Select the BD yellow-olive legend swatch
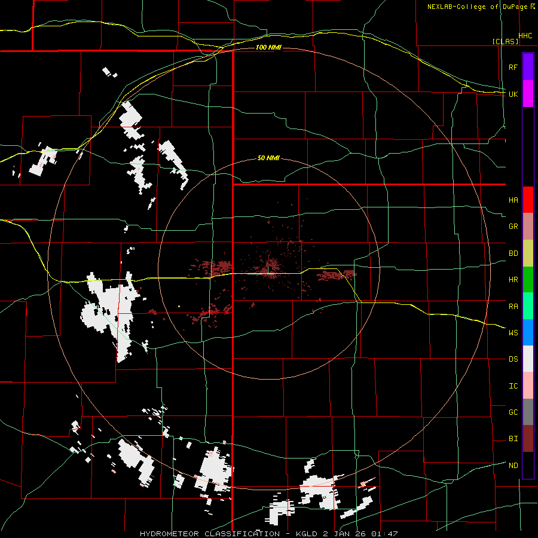Image resolution: width=538 pixels, height=538 pixels. coord(528,253)
